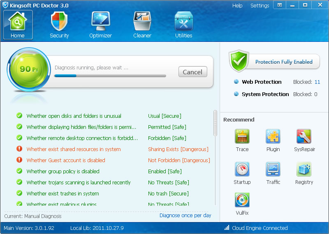Click the Kingsoft shield logo in title bar
329x234 pixels.
tap(5, 5)
